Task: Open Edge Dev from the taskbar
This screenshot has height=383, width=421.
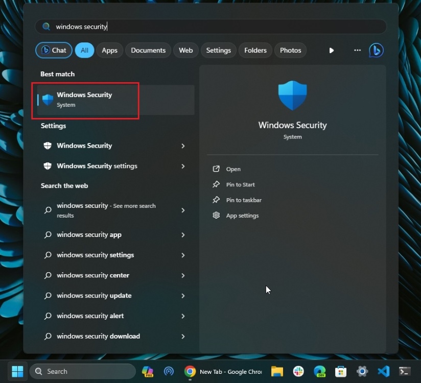Action: [x=319, y=371]
